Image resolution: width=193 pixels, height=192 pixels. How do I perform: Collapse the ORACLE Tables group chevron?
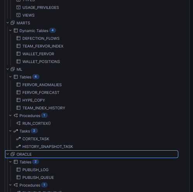[x=10, y=162]
